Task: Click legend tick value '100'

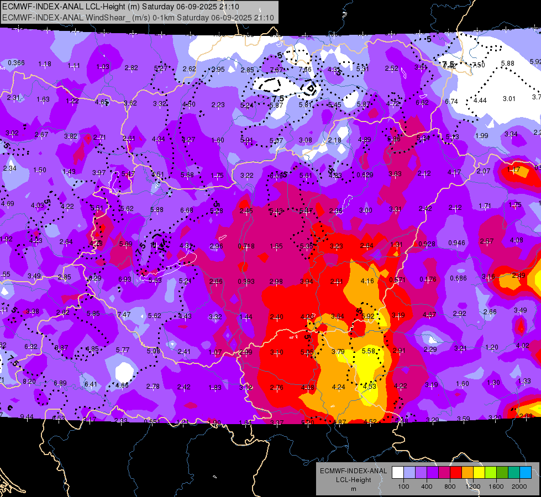Action: 403,487
